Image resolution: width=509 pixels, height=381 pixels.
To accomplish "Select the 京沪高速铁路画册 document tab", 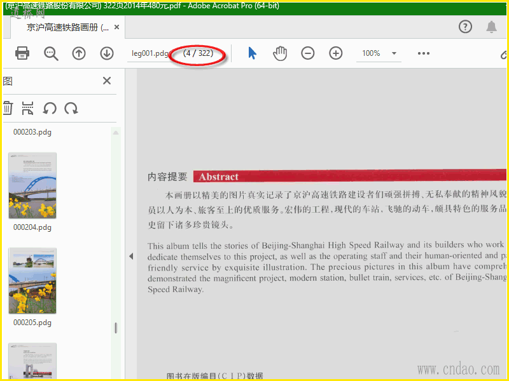I will (x=67, y=27).
